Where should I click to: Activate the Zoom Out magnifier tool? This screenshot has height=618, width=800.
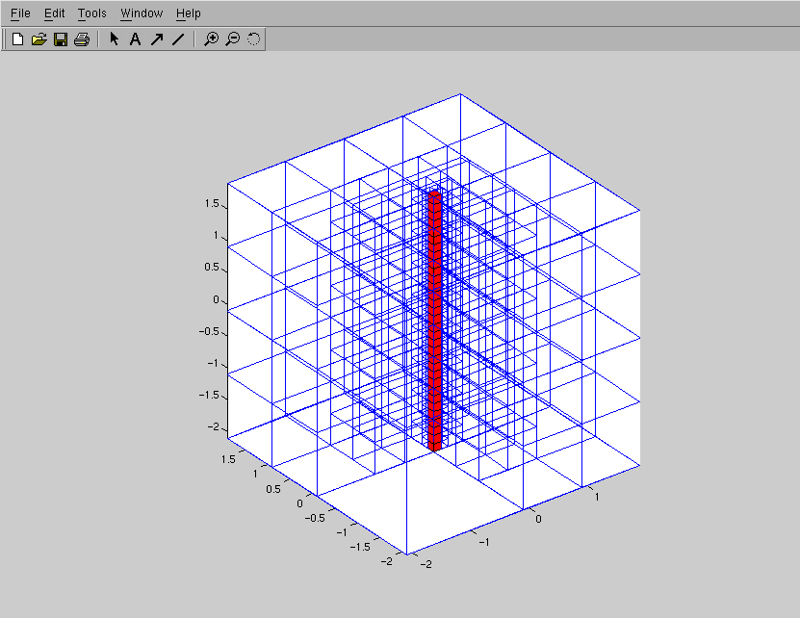[x=232, y=39]
